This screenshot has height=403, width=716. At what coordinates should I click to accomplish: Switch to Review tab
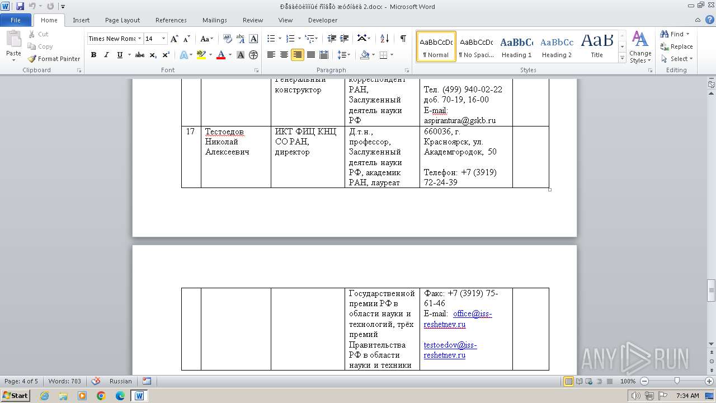point(253,20)
